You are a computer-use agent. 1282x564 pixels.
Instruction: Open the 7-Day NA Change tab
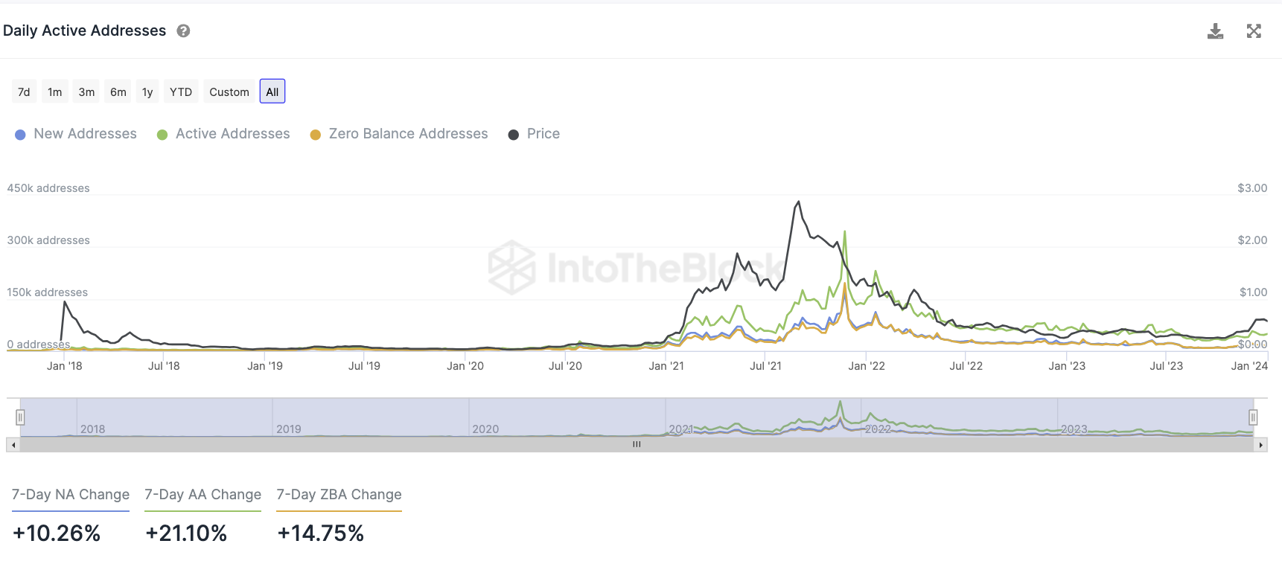click(71, 495)
